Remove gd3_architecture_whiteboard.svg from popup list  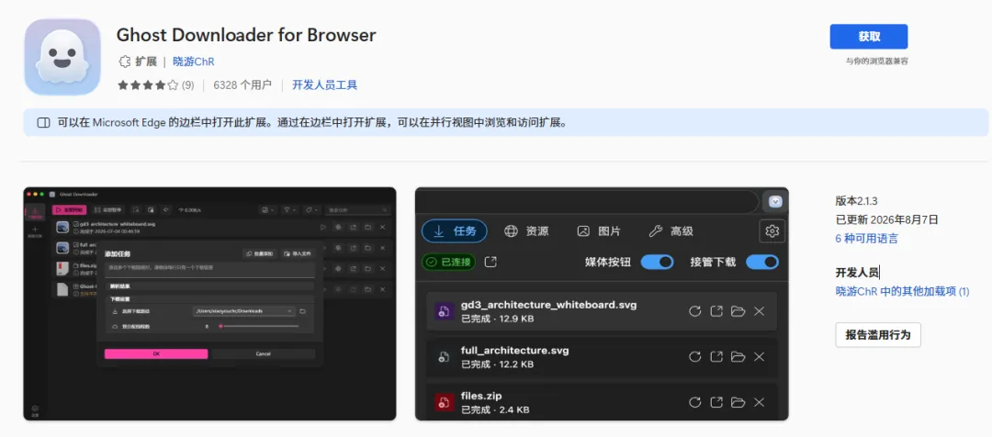coord(760,311)
